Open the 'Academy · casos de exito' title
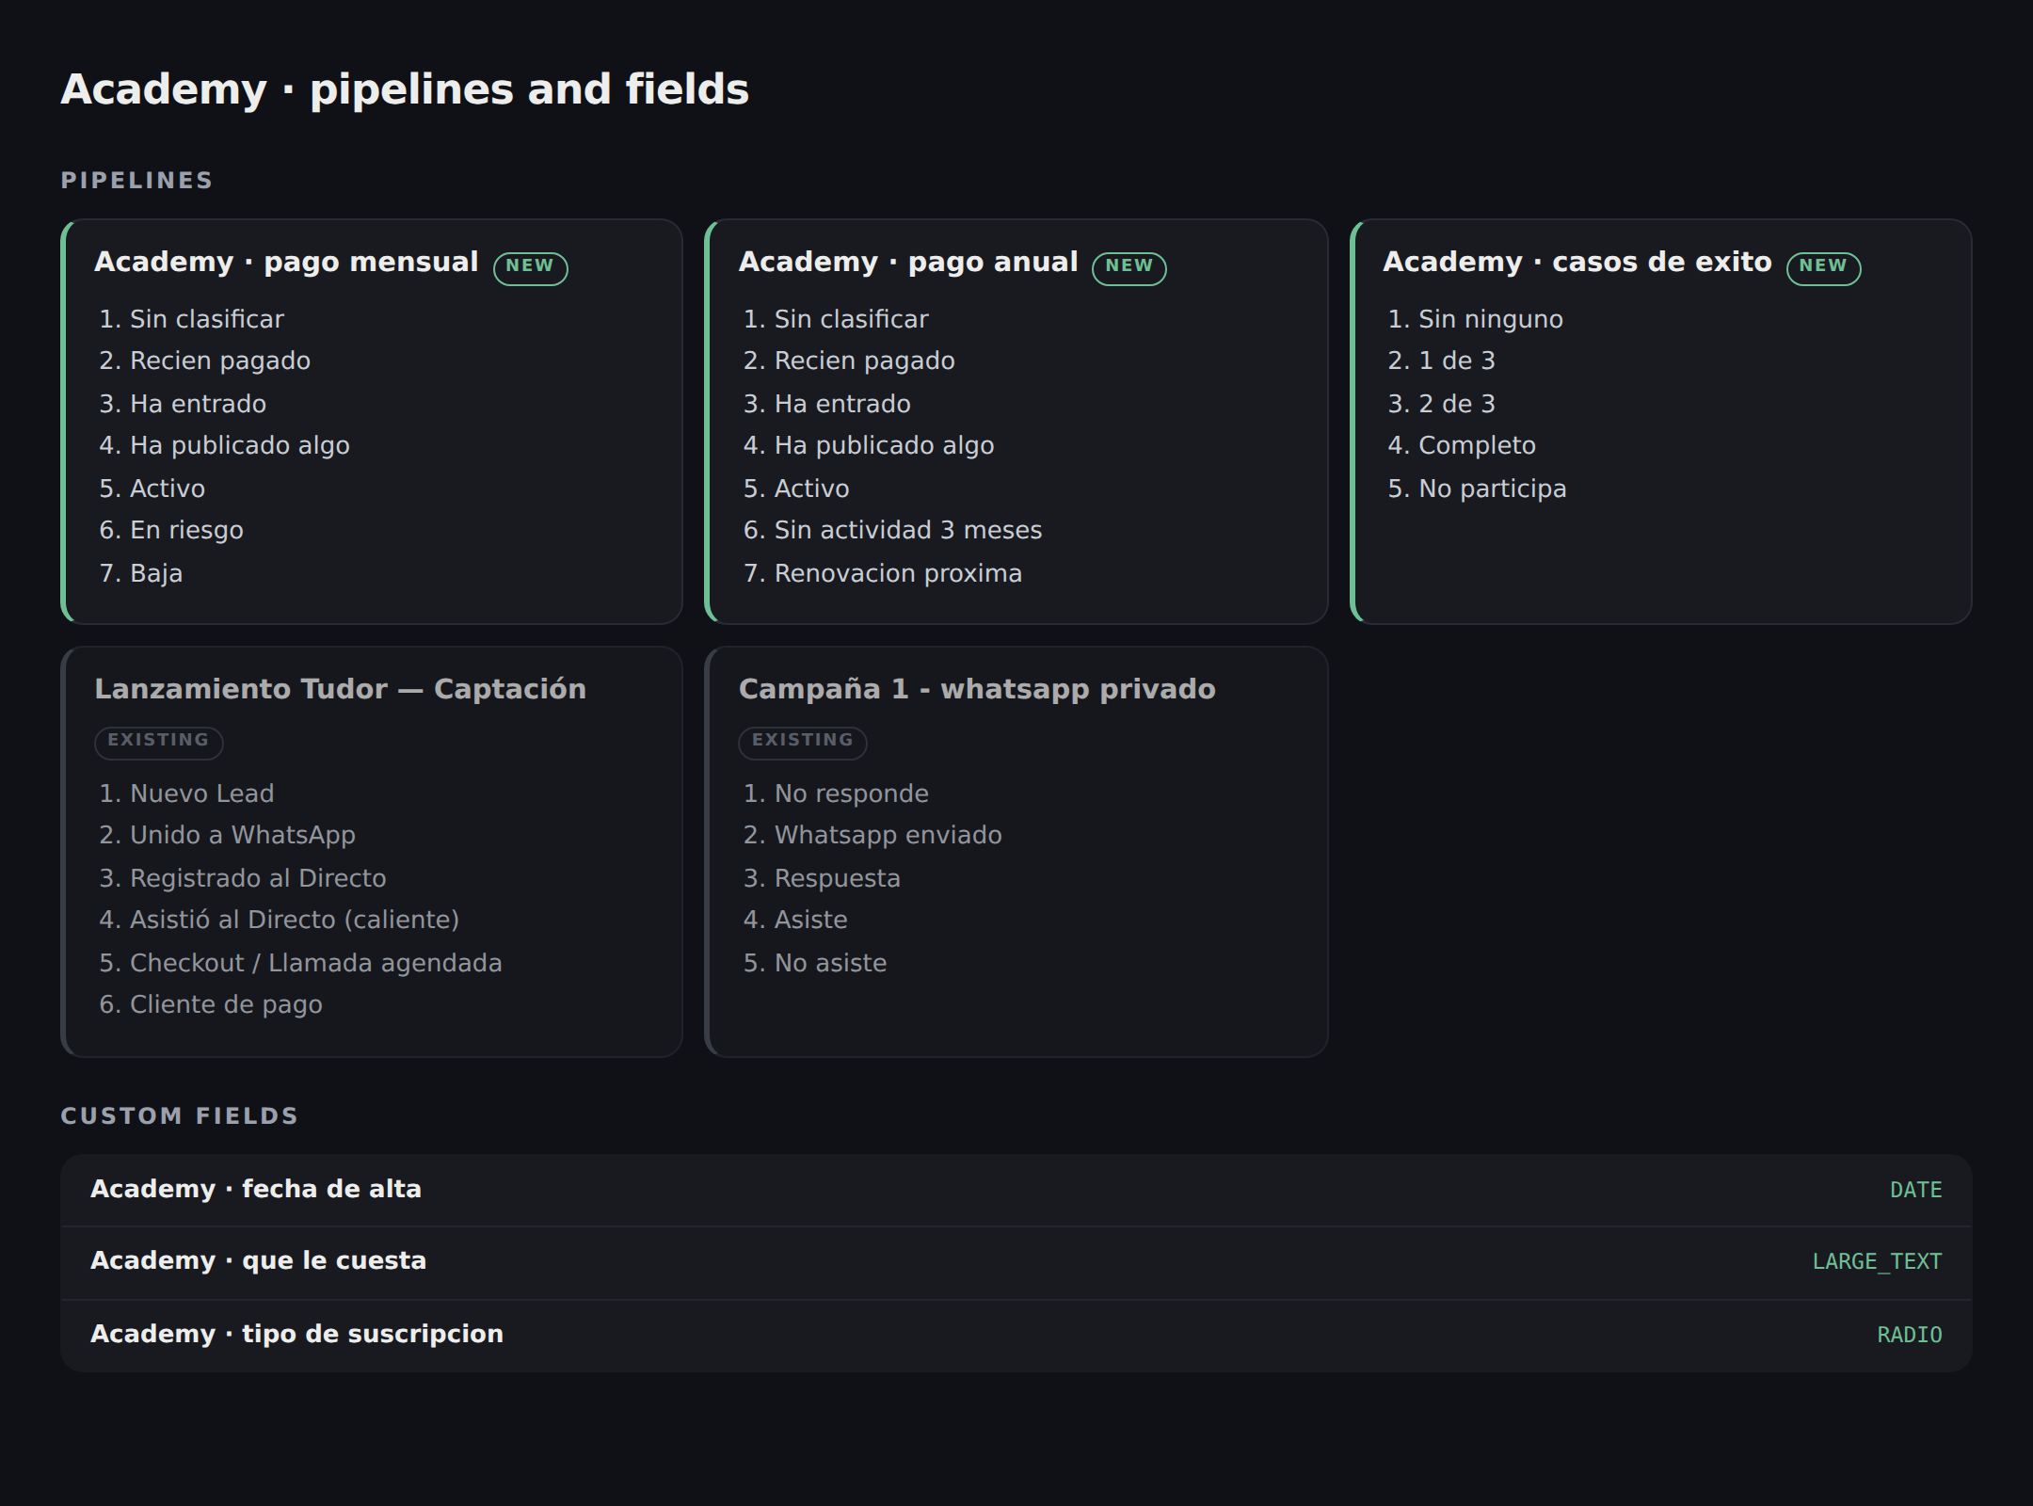 pos(1577,262)
